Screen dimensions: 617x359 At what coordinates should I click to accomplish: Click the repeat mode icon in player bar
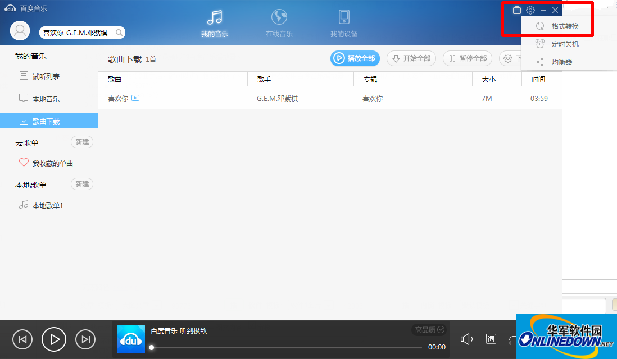point(512,339)
